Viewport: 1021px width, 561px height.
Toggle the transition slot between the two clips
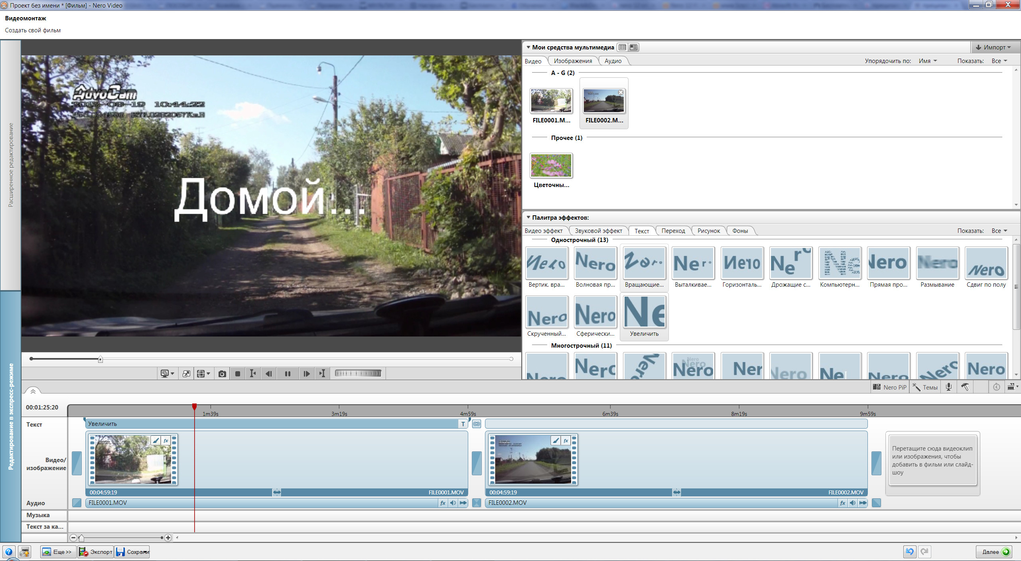coord(476,463)
